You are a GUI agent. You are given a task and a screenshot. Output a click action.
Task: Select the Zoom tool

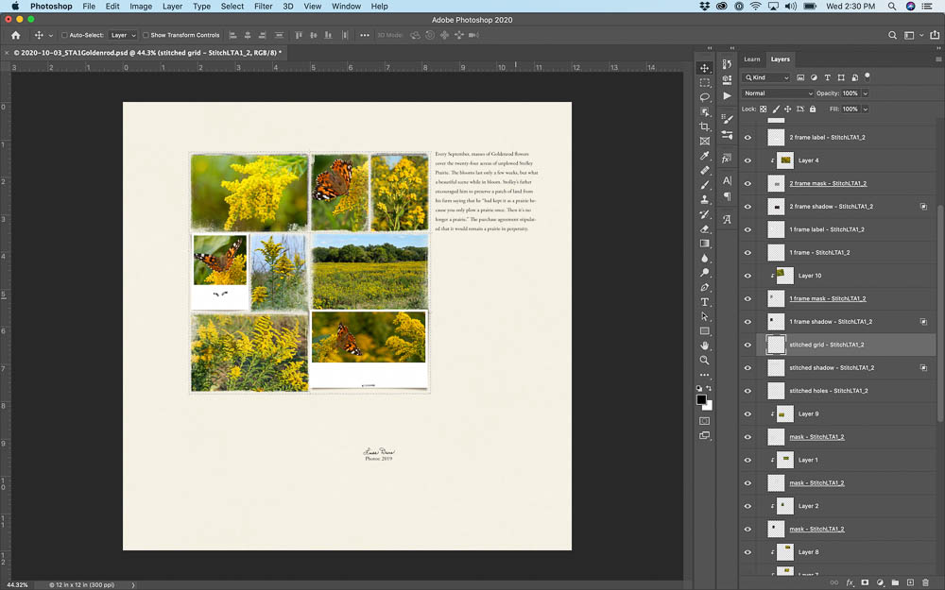click(x=704, y=360)
